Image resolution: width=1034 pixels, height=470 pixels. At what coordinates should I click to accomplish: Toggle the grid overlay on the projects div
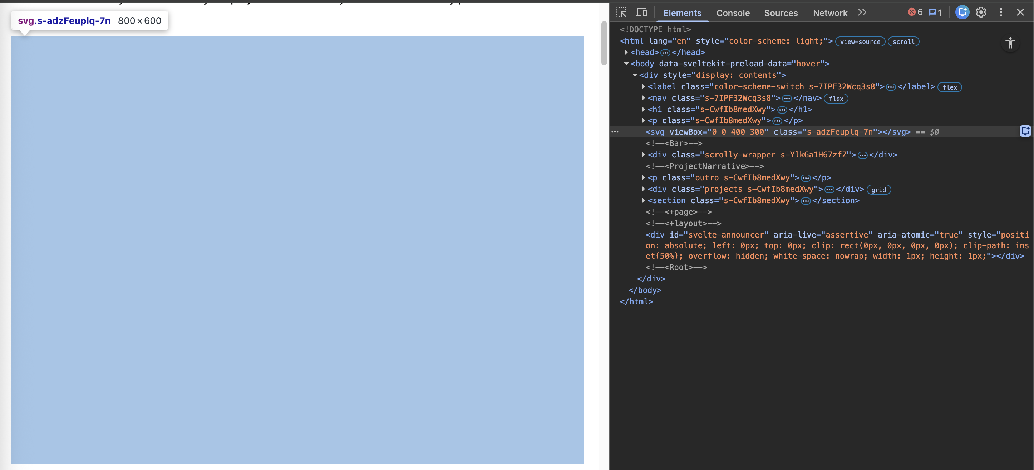click(x=879, y=190)
